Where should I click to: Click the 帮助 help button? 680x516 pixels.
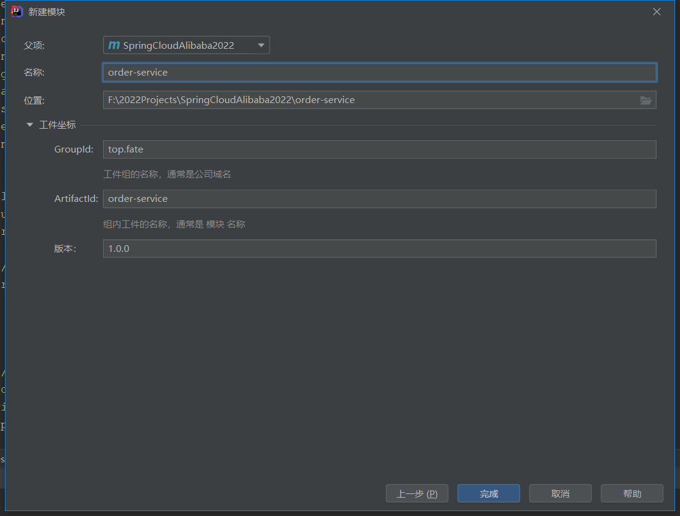point(632,493)
